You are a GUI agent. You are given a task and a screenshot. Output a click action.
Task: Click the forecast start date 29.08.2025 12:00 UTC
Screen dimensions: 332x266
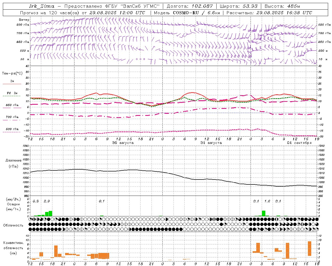tap(117, 13)
